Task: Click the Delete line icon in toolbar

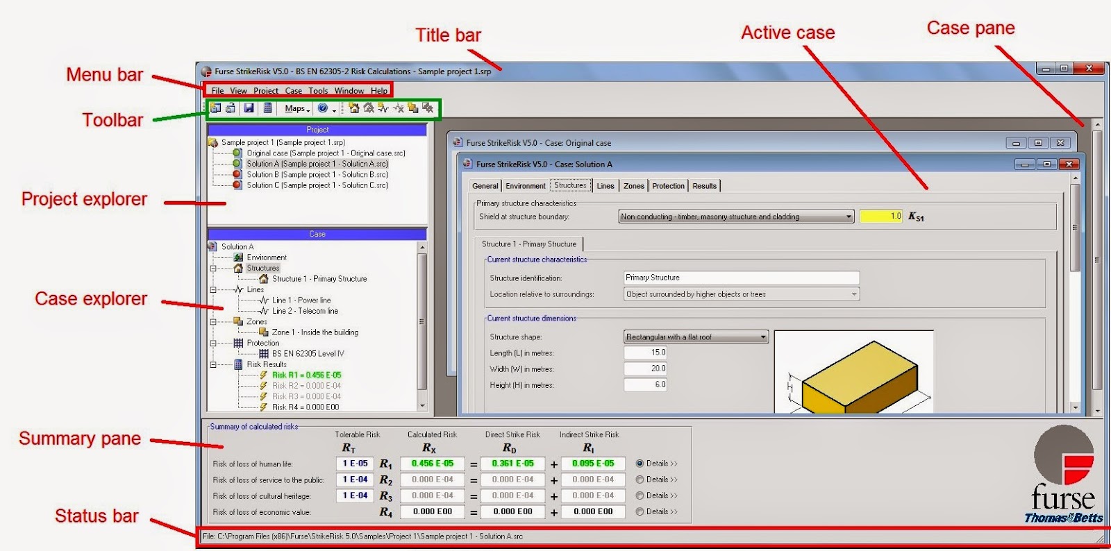Action: (399, 108)
